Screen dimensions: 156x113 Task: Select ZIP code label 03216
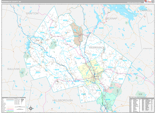[x=57, y=33]
